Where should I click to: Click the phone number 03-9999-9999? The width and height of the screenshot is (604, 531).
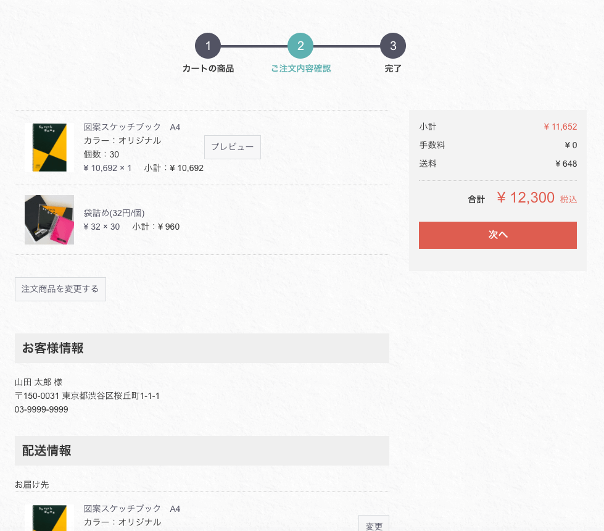(x=41, y=409)
